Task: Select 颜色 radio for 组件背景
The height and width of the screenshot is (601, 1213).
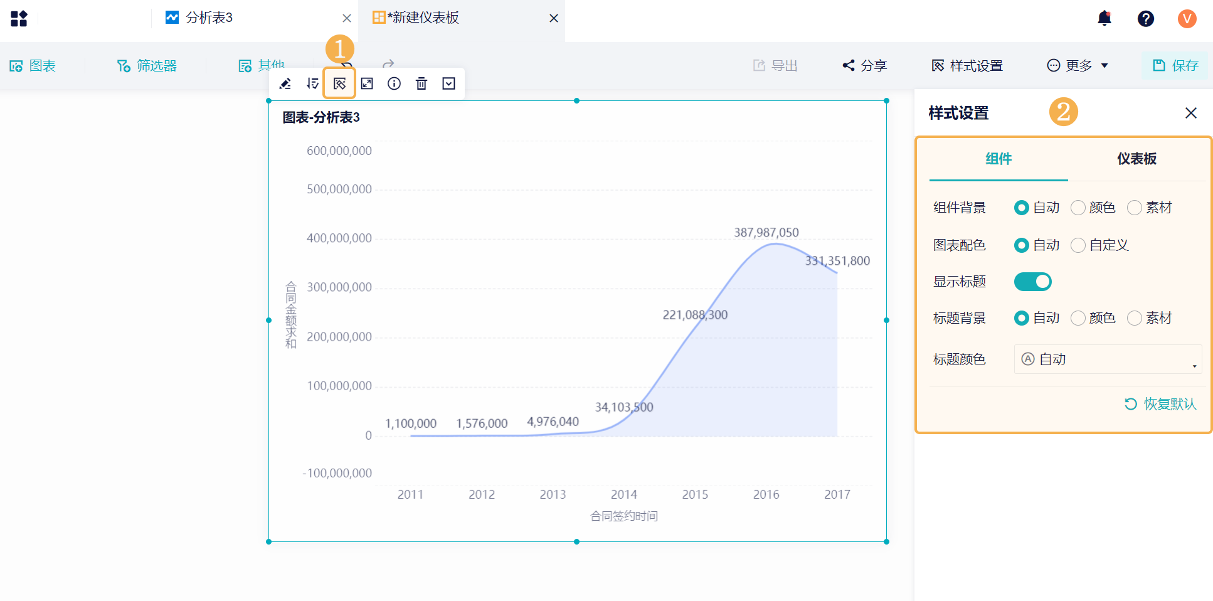Action: pos(1078,208)
